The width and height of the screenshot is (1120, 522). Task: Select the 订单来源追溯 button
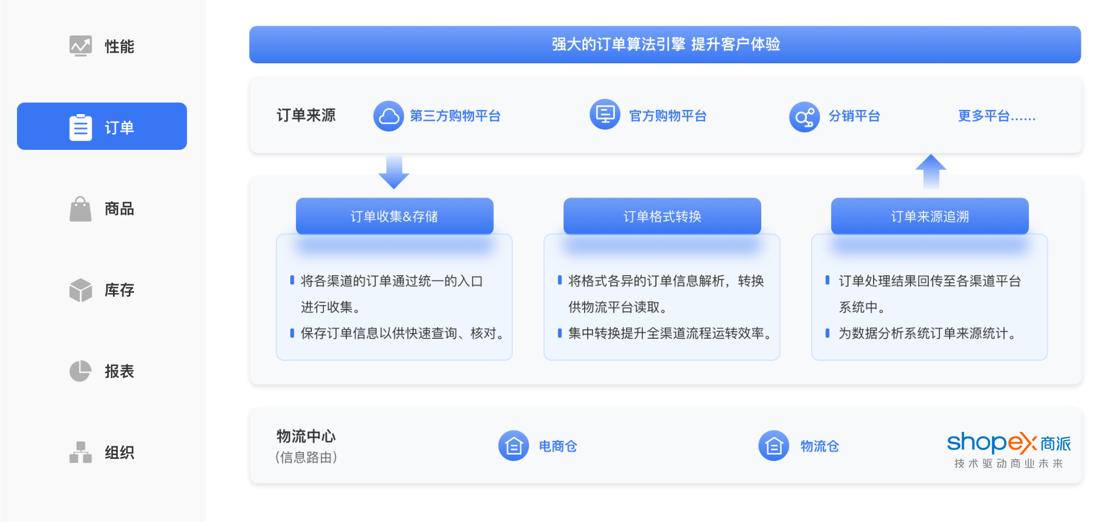(929, 217)
